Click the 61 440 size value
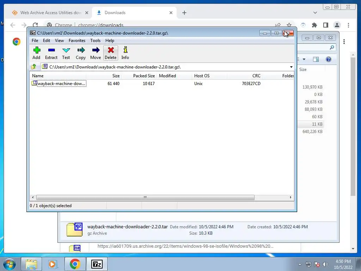The image size is (361, 271). (x=114, y=84)
